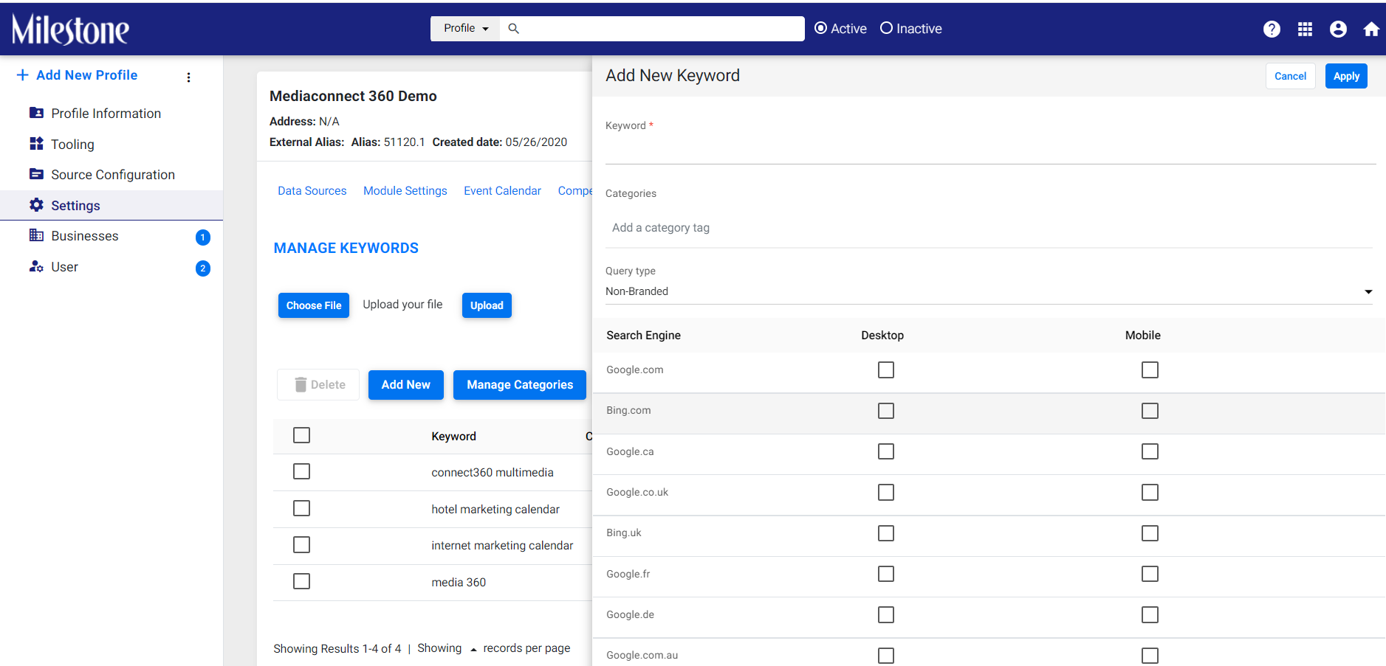The width and height of the screenshot is (1386, 666).
Task: Open Profile Information in the sidebar
Action: point(106,114)
